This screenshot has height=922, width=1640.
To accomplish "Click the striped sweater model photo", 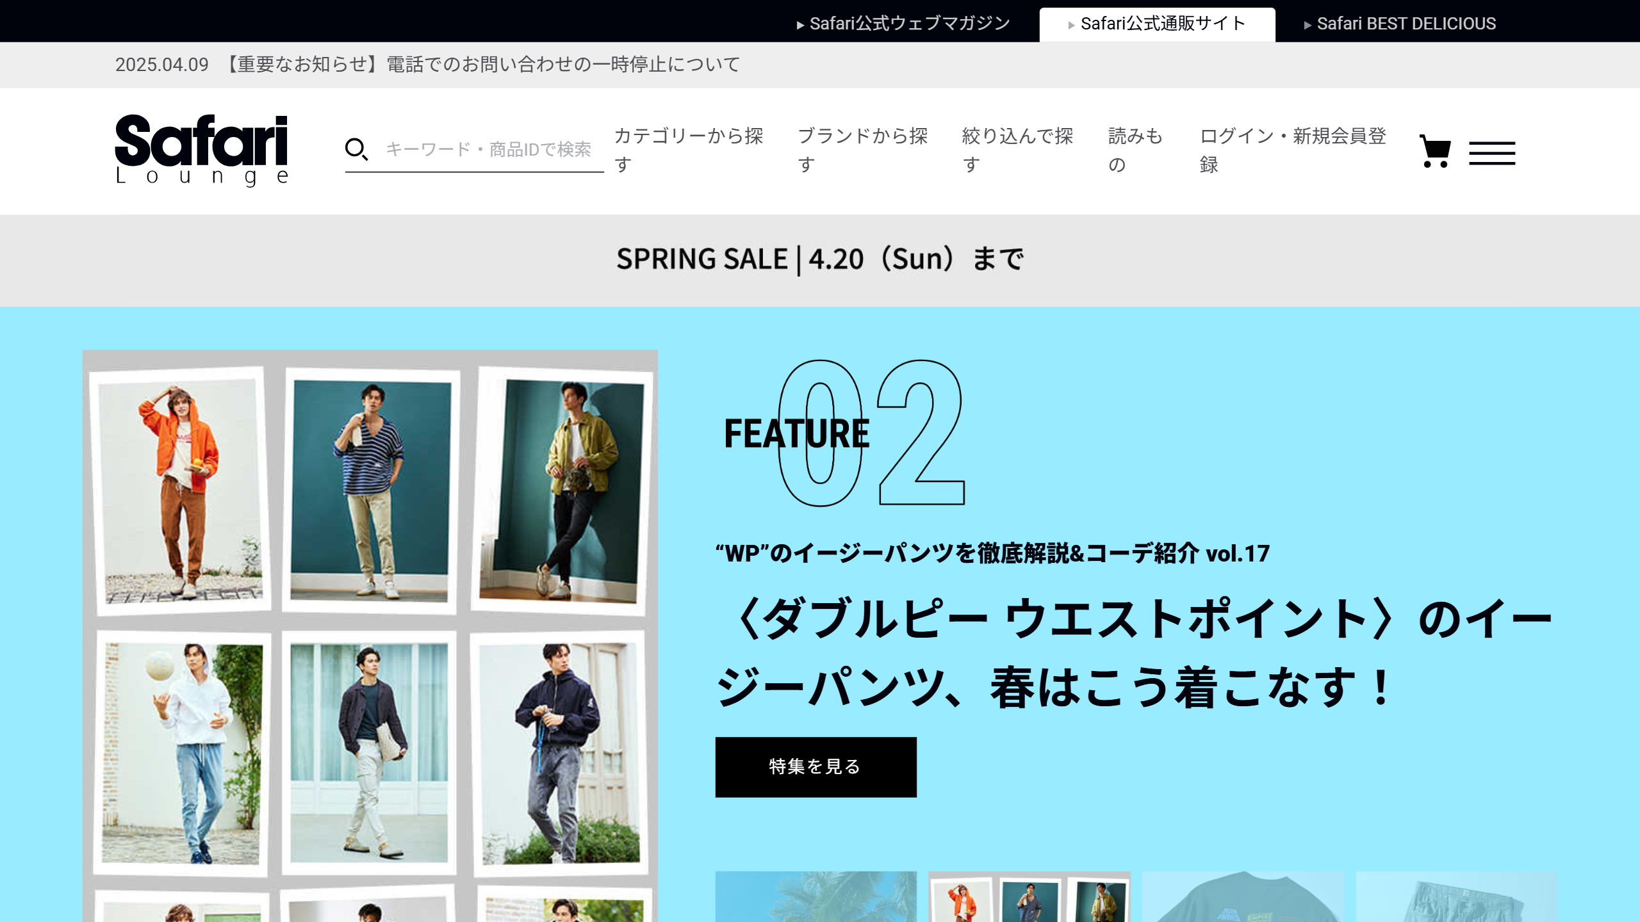I will pyautogui.click(x=370, y=491).
